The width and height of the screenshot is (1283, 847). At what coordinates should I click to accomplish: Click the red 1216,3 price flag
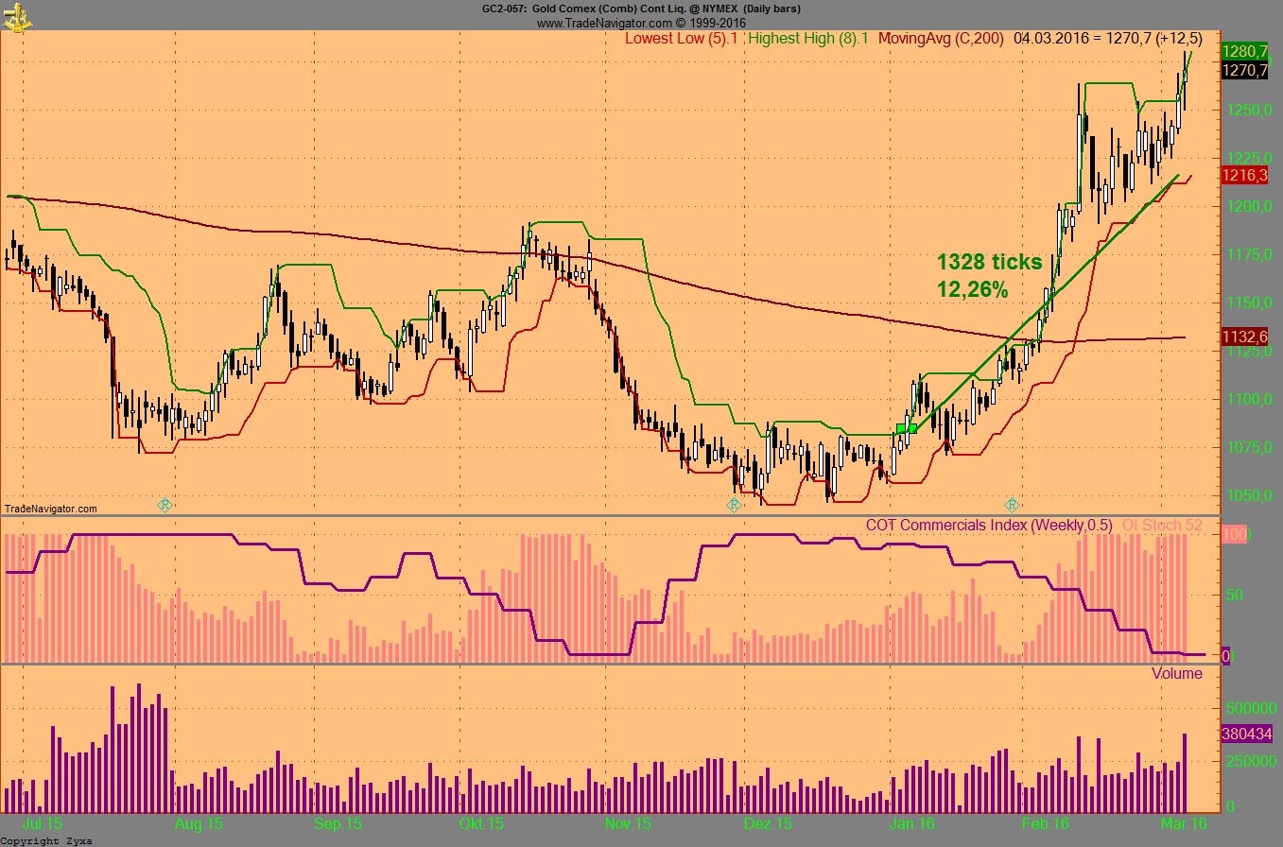pyautogui.click(x=1242, y=175)
